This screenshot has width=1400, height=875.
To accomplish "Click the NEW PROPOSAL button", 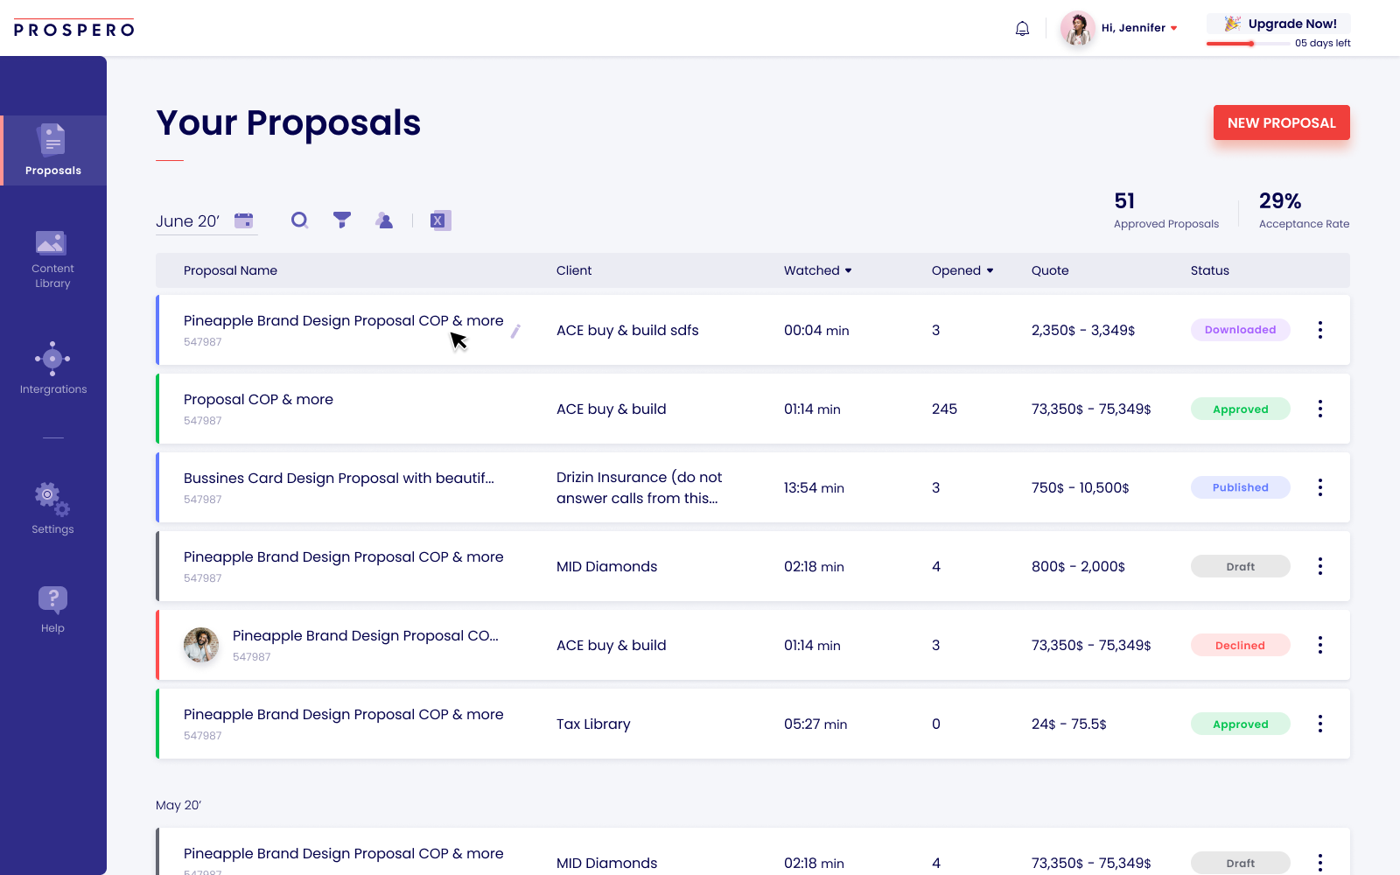I will pos(1281,122).
